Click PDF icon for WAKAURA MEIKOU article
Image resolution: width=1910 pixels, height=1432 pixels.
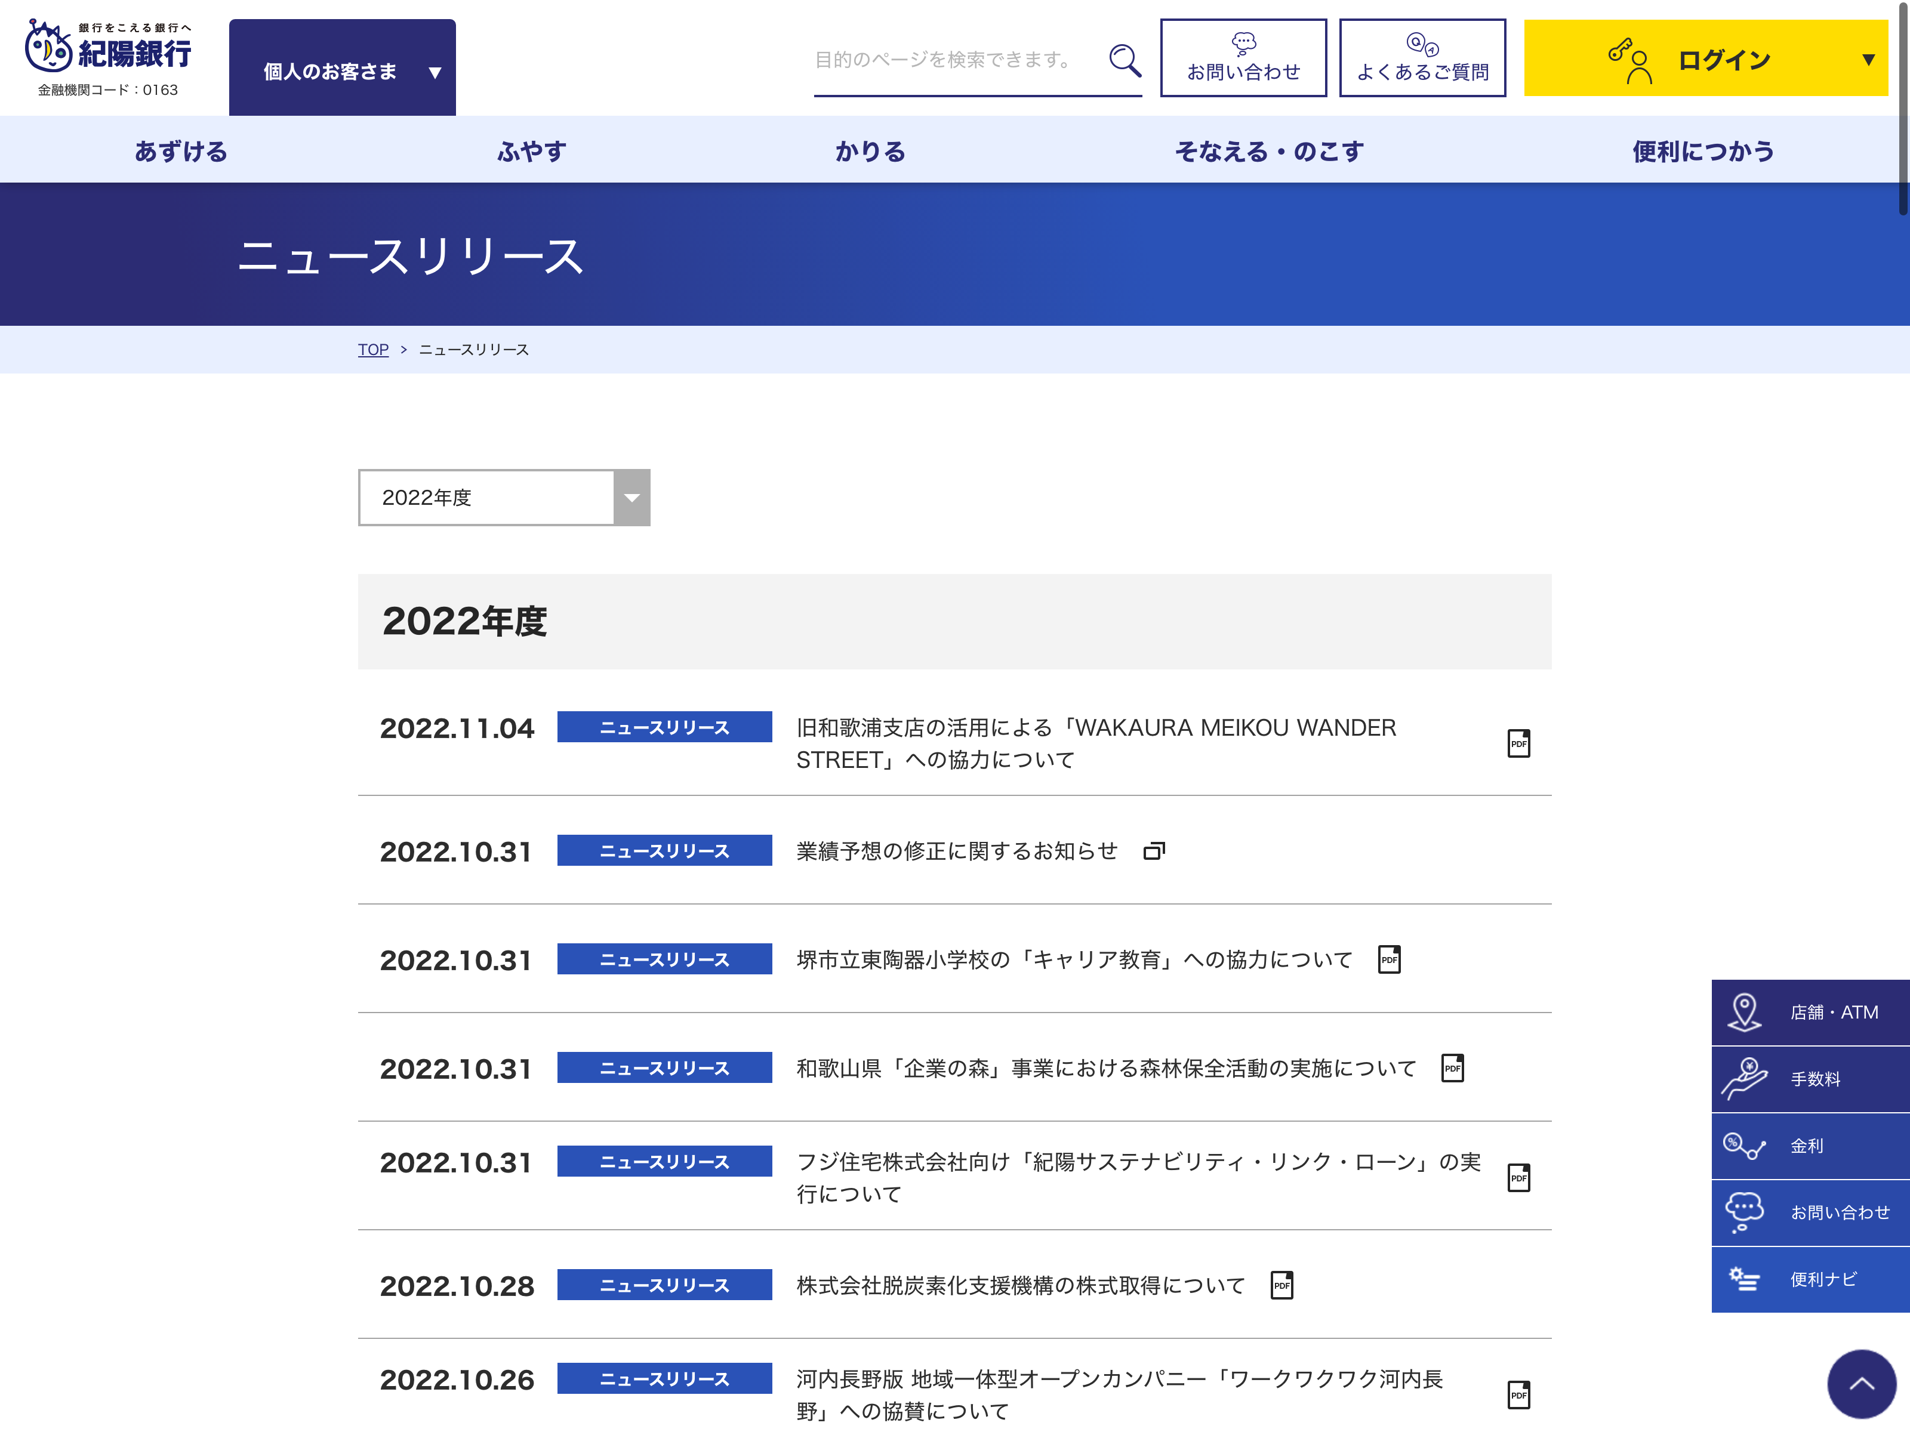(x=1518, y=743)
